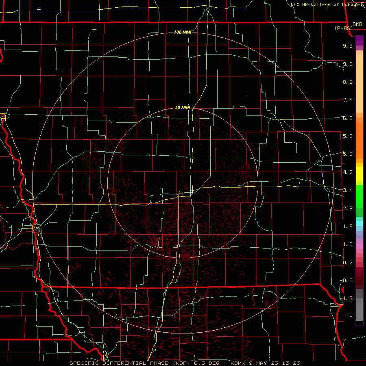366x366 pixels.
Task: Click the 4.2 scale value
Action: 348,172
